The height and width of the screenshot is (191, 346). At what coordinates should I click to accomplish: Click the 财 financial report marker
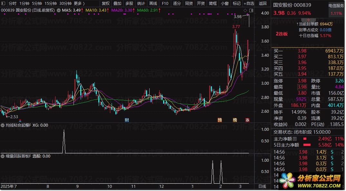[x=127, y=120]
